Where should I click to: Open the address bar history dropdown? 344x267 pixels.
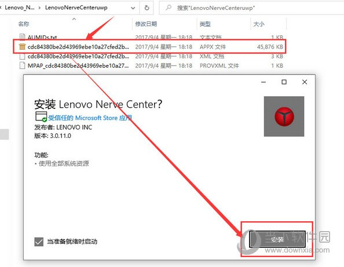(x=133, y=8)
